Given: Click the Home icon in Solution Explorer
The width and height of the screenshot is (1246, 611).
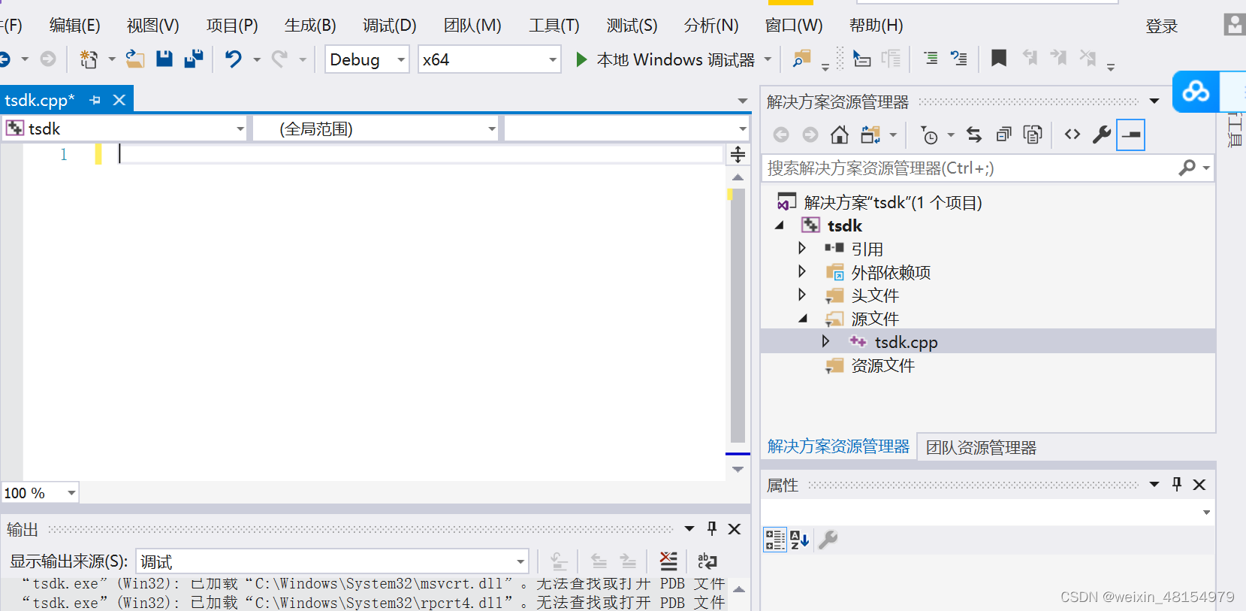Looking at the screenshot, I should [x=840, y=135].
